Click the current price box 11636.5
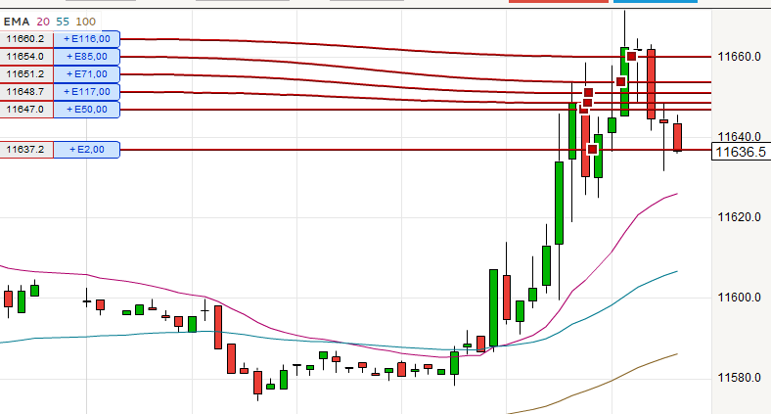Image resolution: width=771 pixels, height=414 pixels. tap(741, 152)
